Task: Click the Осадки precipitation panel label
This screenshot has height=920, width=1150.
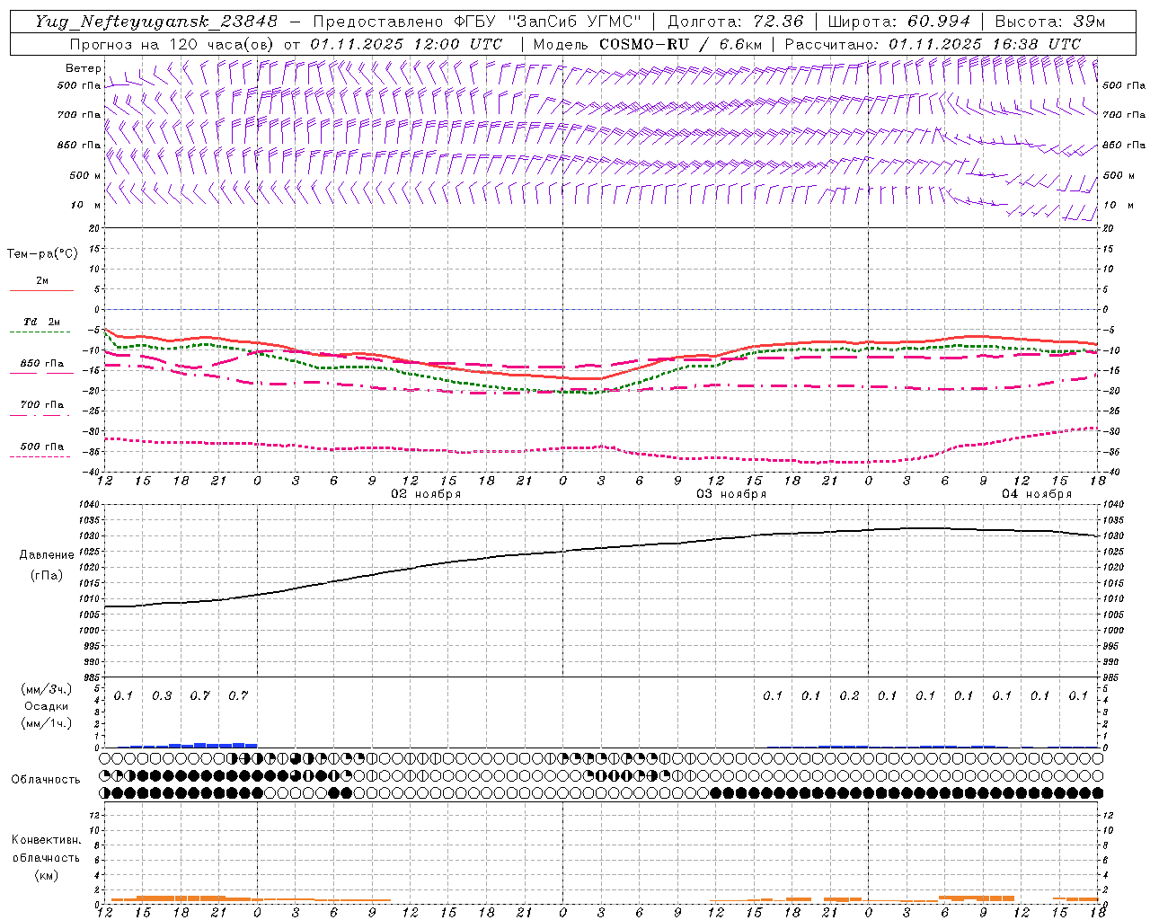Action: 47,706
